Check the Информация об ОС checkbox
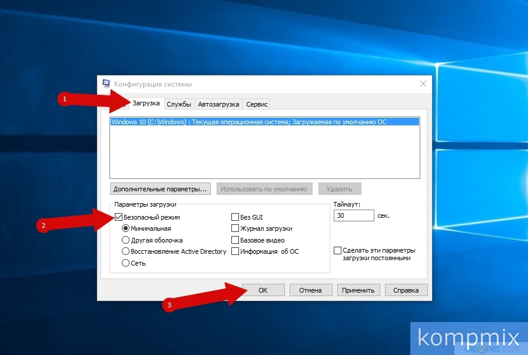 [235, 251]
